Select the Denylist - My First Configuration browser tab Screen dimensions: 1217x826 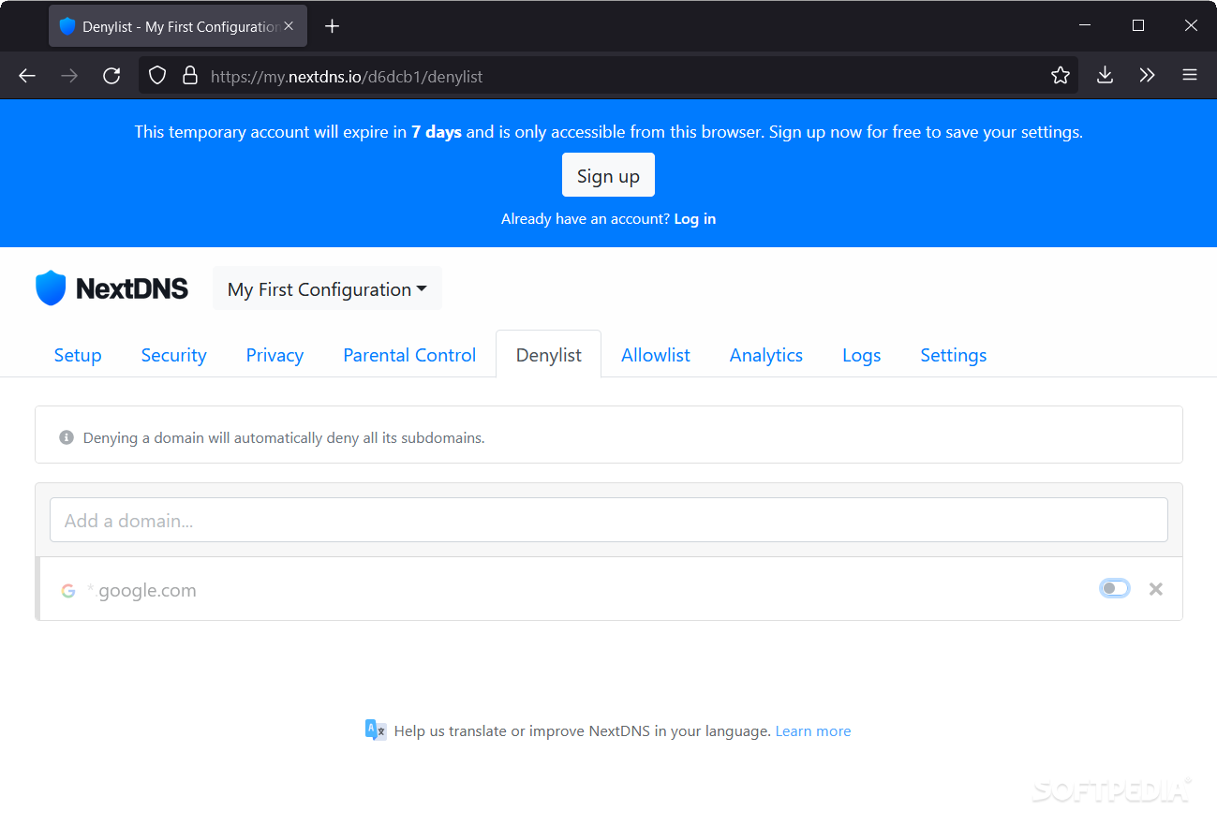[178, 26]
